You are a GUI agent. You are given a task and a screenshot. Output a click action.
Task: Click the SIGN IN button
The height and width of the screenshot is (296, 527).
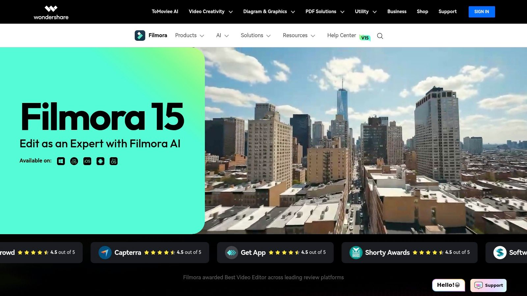pos(482,12)
